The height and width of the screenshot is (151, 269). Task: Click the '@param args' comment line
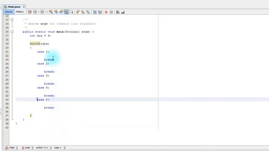pyautogui.click(x=60, y=23)
